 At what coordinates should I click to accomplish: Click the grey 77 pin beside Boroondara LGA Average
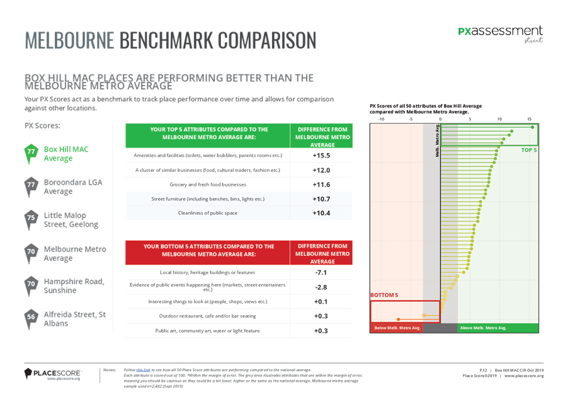[x=31, y=187]
